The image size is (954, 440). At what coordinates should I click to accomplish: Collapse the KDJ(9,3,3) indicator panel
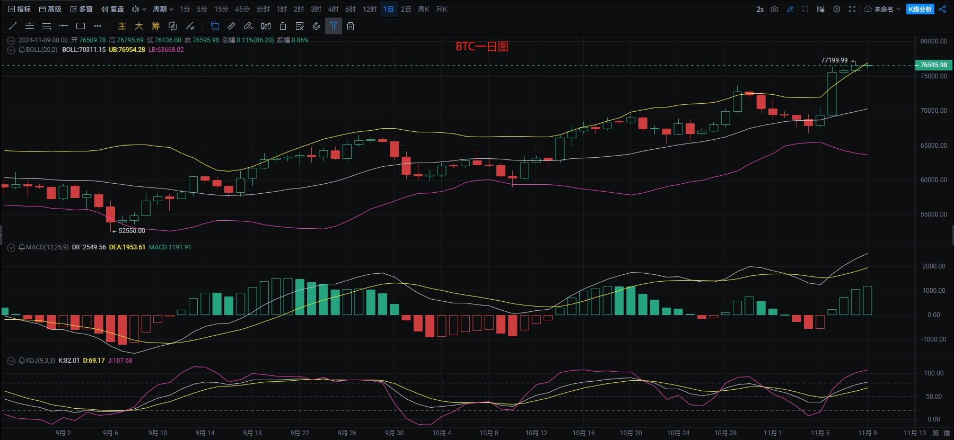tap(11, 361)
